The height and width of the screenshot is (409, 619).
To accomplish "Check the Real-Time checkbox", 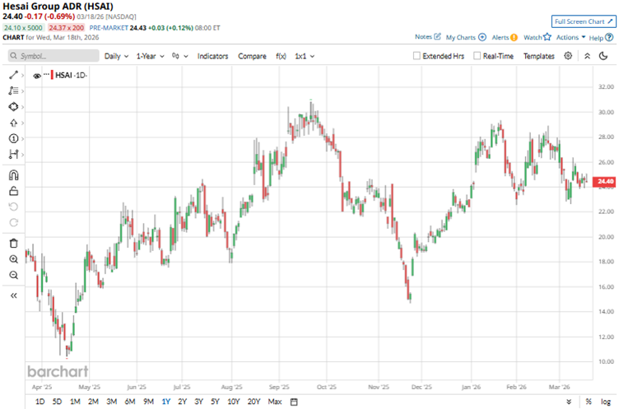I will pos(477,56).
